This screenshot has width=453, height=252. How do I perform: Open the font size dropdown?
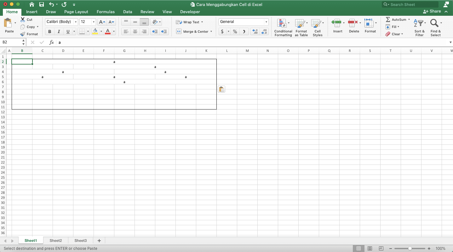pyautogui.click(x=94, y=22)
